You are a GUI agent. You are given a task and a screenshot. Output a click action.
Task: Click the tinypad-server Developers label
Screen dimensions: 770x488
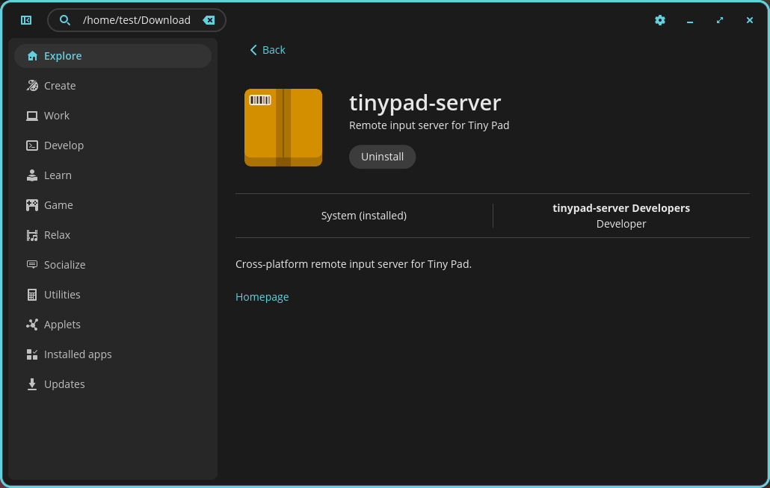coord(621,208)
